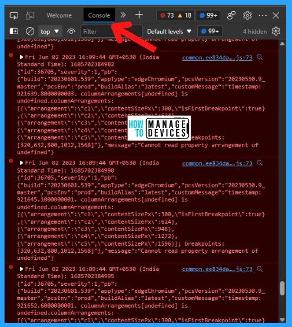Click the scrollbar down arrow

pyautogui.click(x=282, y=320)
